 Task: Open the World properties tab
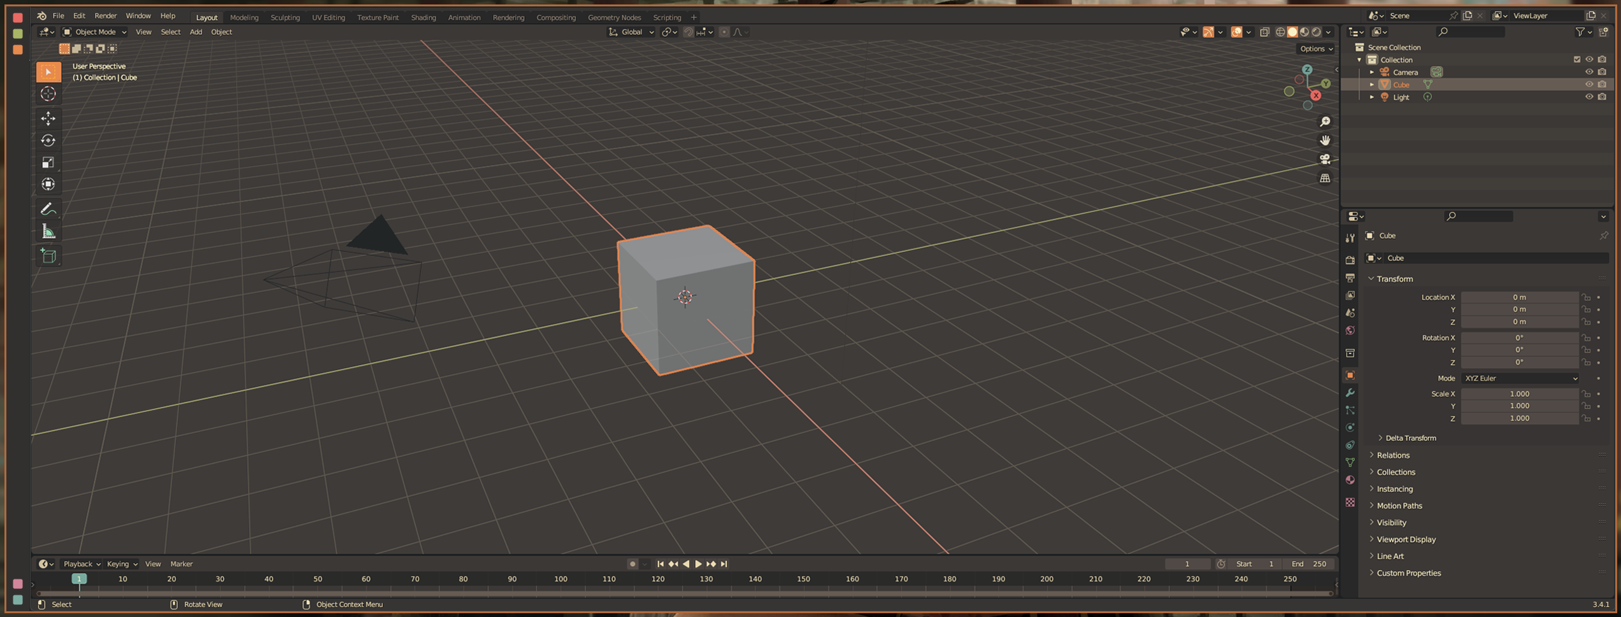(x=1350, y=330)
